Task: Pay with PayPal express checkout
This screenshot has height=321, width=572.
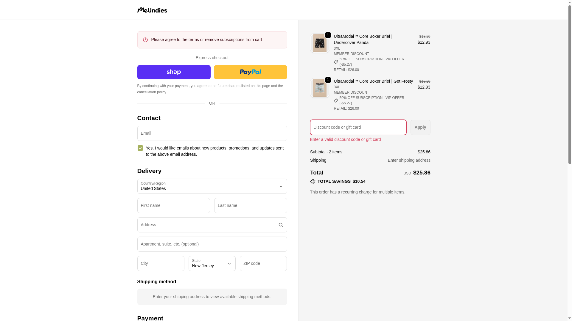Action: (250, 72)
